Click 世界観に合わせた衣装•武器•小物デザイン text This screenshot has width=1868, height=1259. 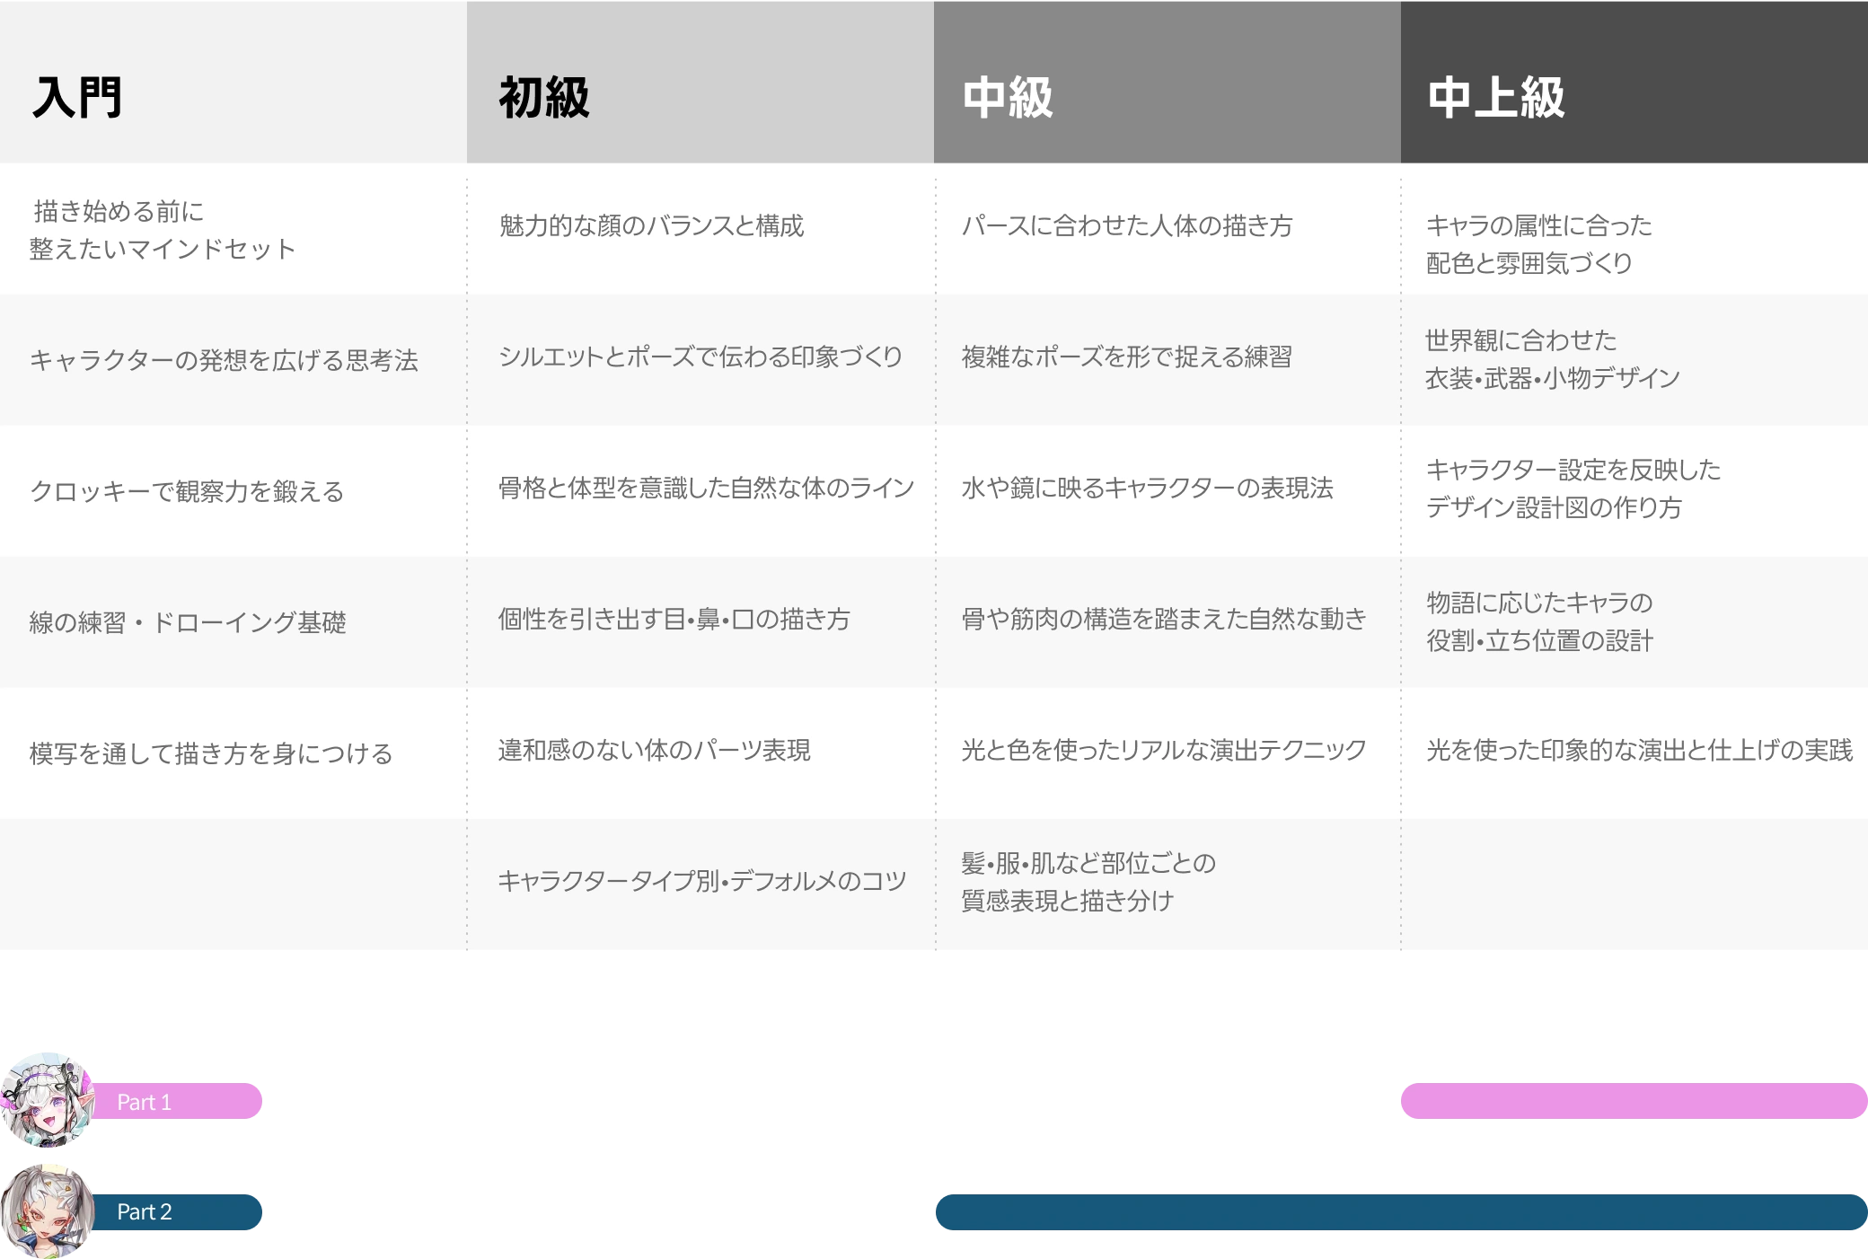tap(1553, 359)
